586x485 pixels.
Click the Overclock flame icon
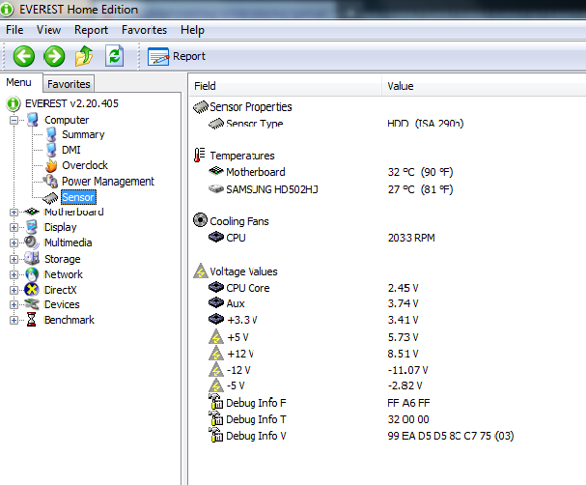pyautogui.click(x=51, y=165)
